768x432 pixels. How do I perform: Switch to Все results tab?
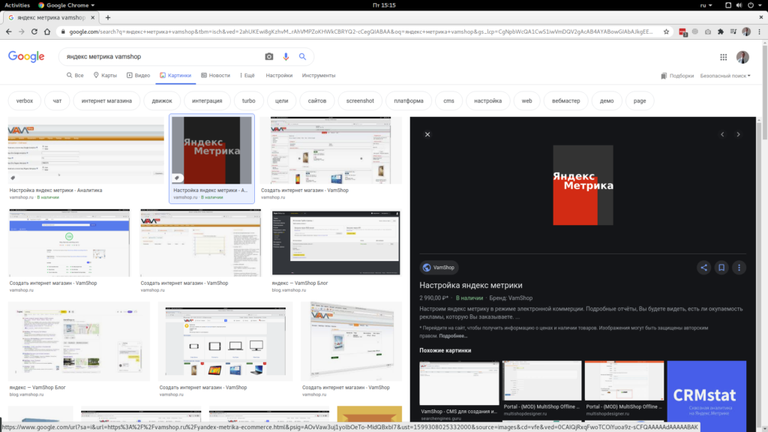tap(75, 76)
